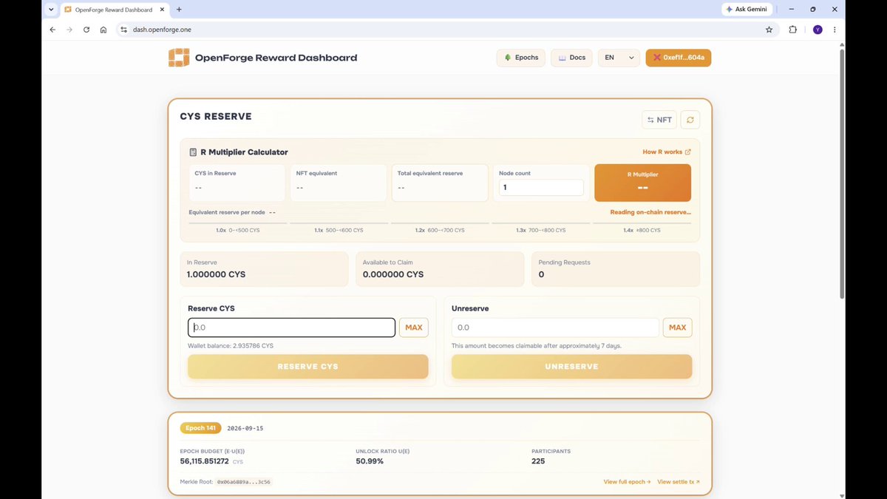The height and width of the screenshot is (499, 887).
Task: Click the OpenForge logo icon
Action: click(179, 58)
